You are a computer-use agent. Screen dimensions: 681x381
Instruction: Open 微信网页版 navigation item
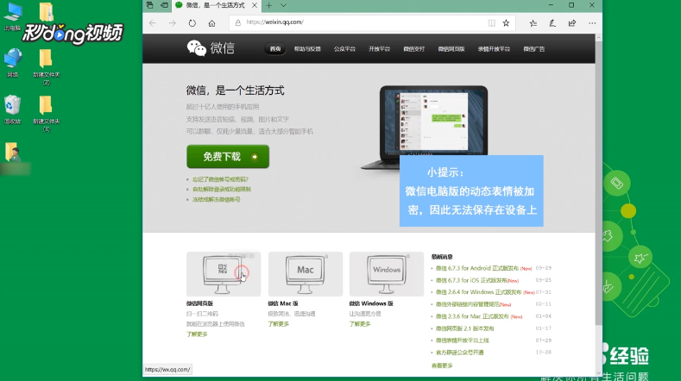point(451,49)
